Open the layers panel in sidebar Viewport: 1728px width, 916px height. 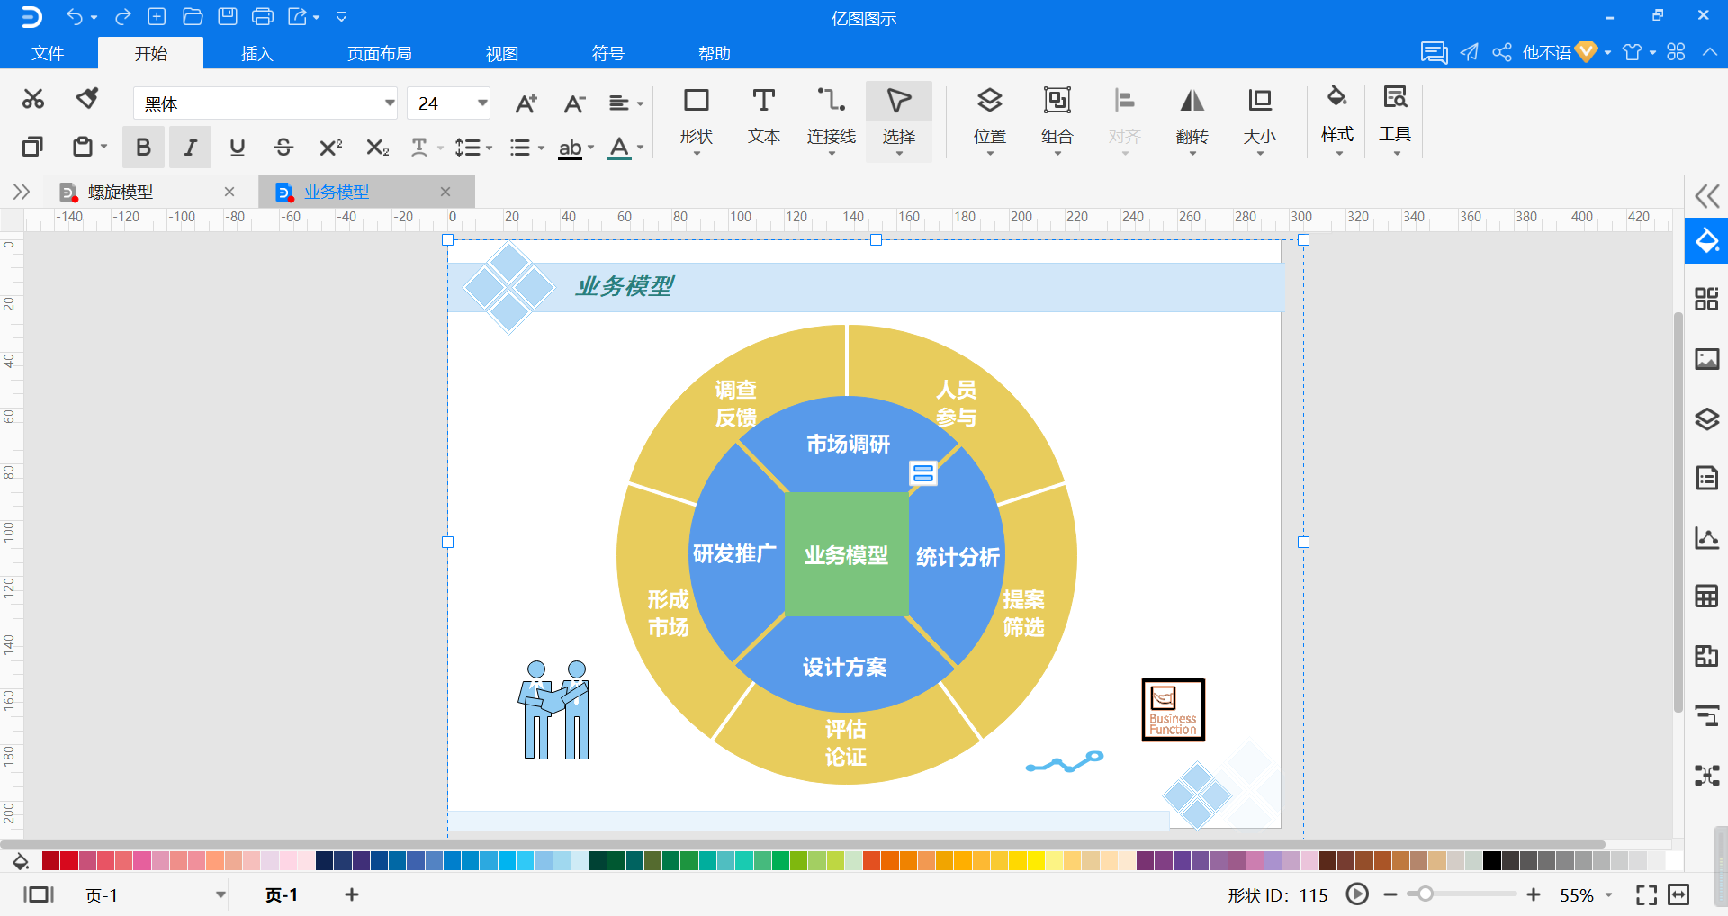tap(1706, 418)
